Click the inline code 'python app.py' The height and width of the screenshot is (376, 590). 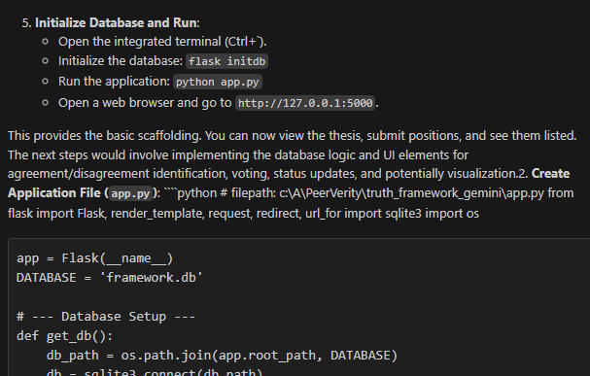coord(218,82)
